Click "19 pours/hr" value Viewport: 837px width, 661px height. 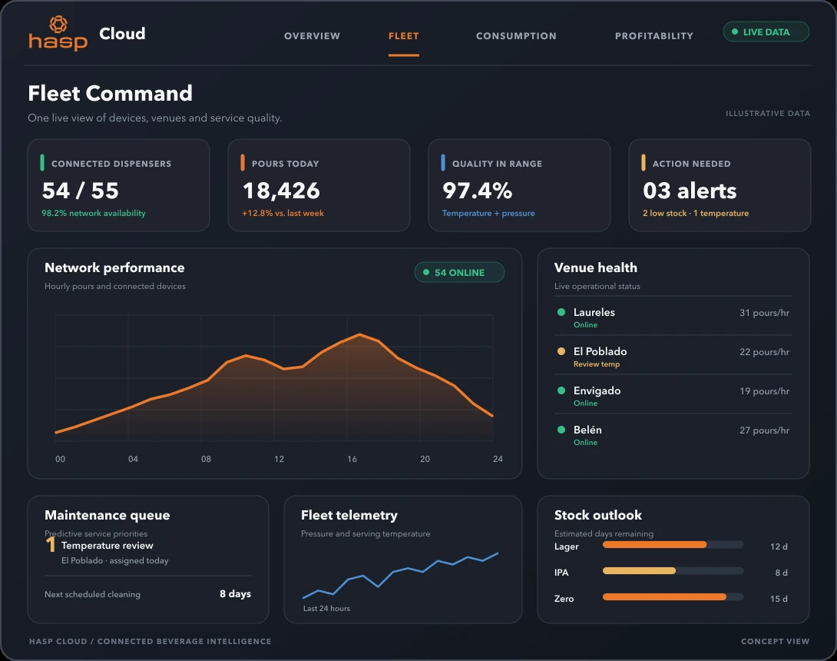point(764,391)
